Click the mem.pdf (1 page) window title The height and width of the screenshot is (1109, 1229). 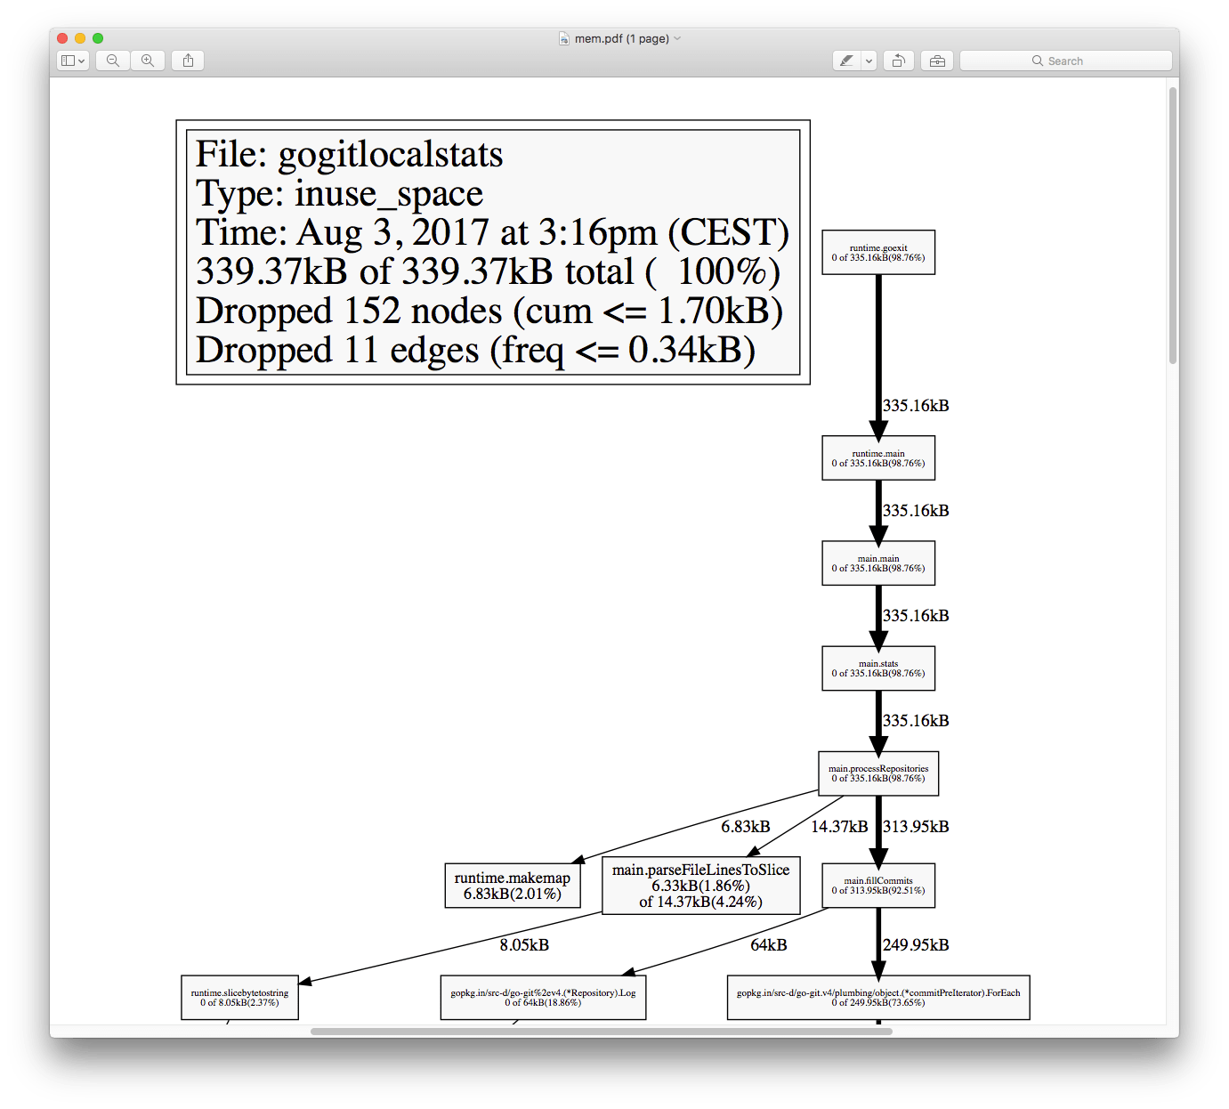(x=621, y=38)
